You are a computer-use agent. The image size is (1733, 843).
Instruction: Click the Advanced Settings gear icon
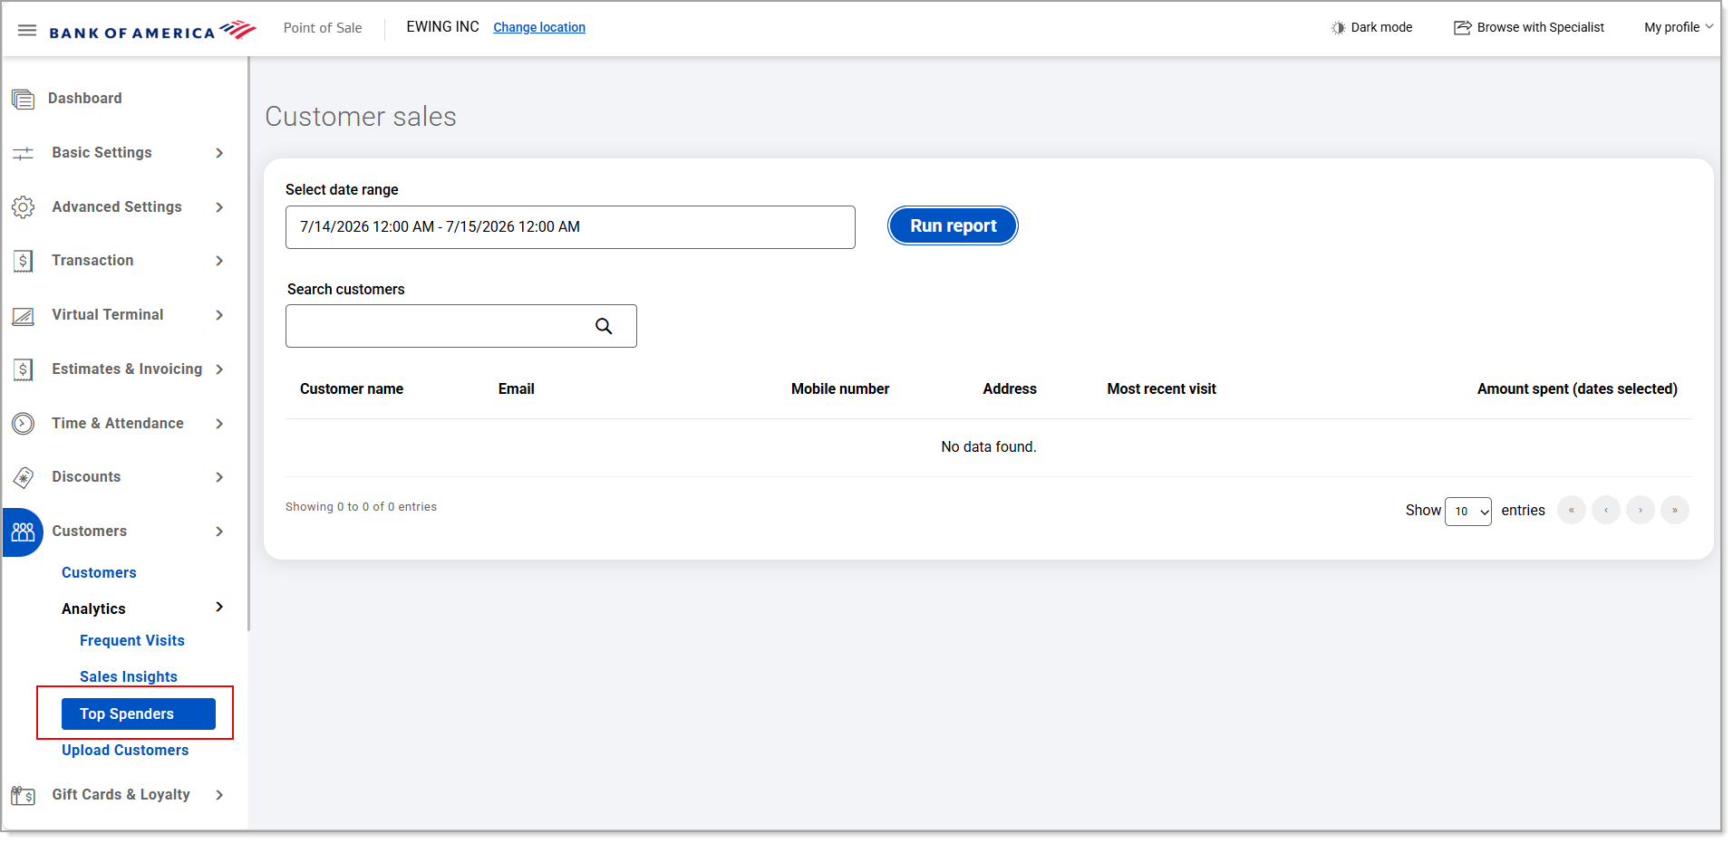[x=24, y=207]
